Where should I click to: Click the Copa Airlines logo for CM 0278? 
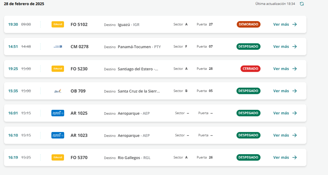[x=58, y=47]
